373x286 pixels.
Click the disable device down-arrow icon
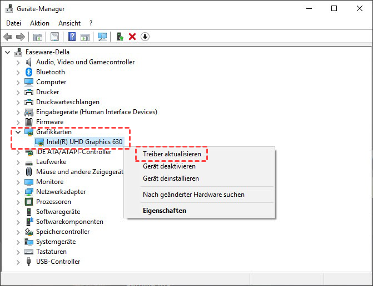[145, 37]
